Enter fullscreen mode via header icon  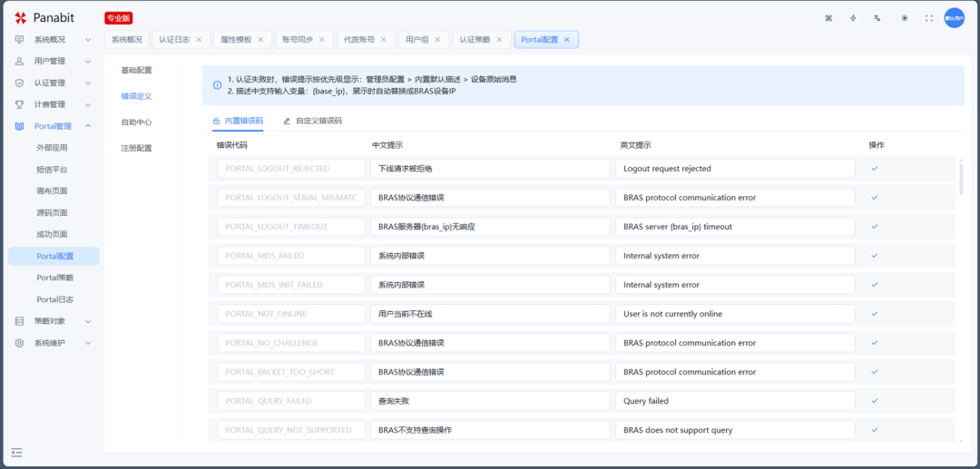929,18
